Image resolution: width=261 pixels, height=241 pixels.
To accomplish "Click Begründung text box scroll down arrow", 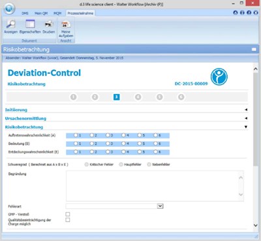I will click(x=241, y=194).
